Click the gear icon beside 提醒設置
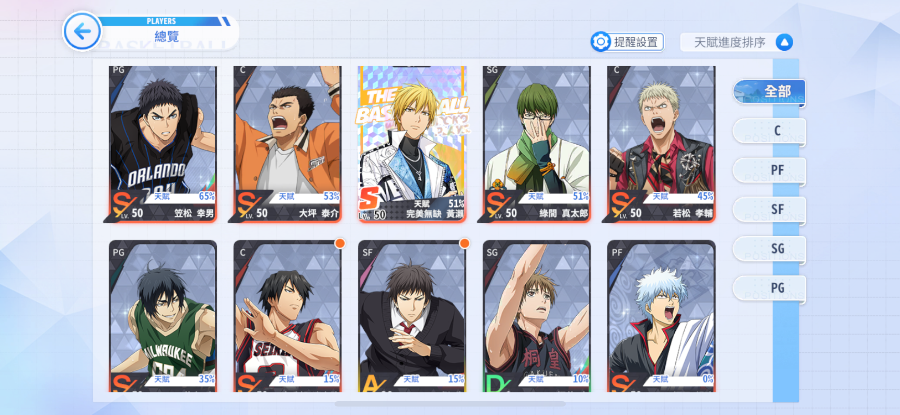This screenshot has width=900, height=415. 600,42
